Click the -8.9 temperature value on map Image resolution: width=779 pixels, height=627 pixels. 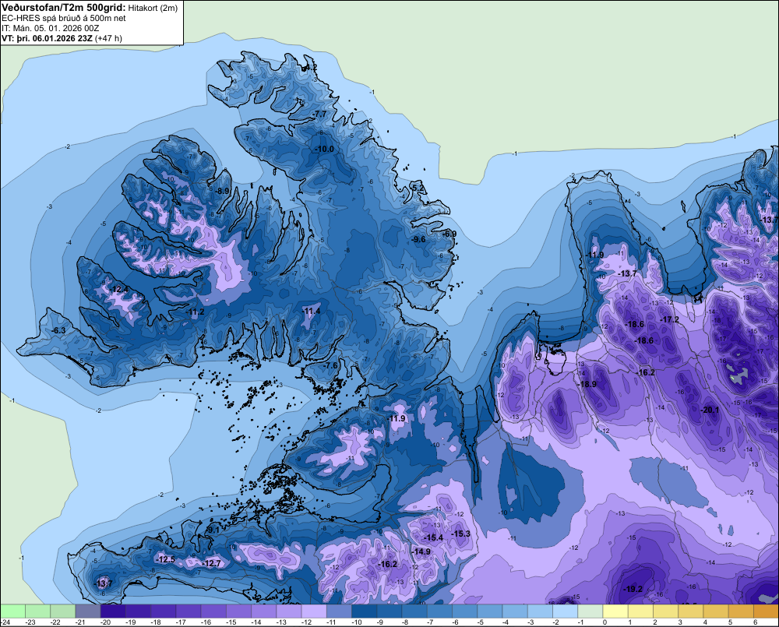pos(222,191)
